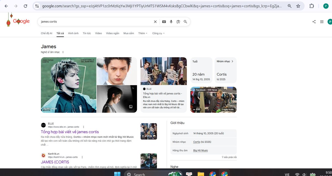The width and height of the screenshot is (332, 176).
Task: Click into the Google search box
Action: [x=95, y=22]
